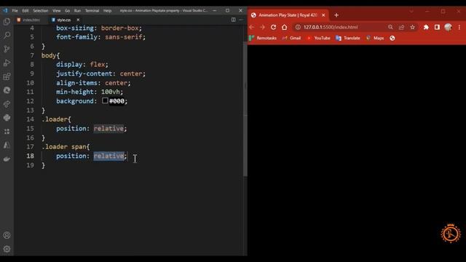Click 'display' property on line 8

click(x=69, y=65)
